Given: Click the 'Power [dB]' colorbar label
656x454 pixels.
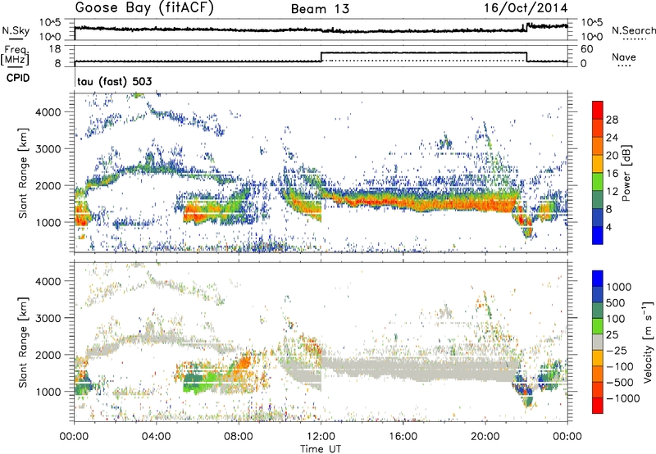Looking at the screenshot, I should [626, 173].
